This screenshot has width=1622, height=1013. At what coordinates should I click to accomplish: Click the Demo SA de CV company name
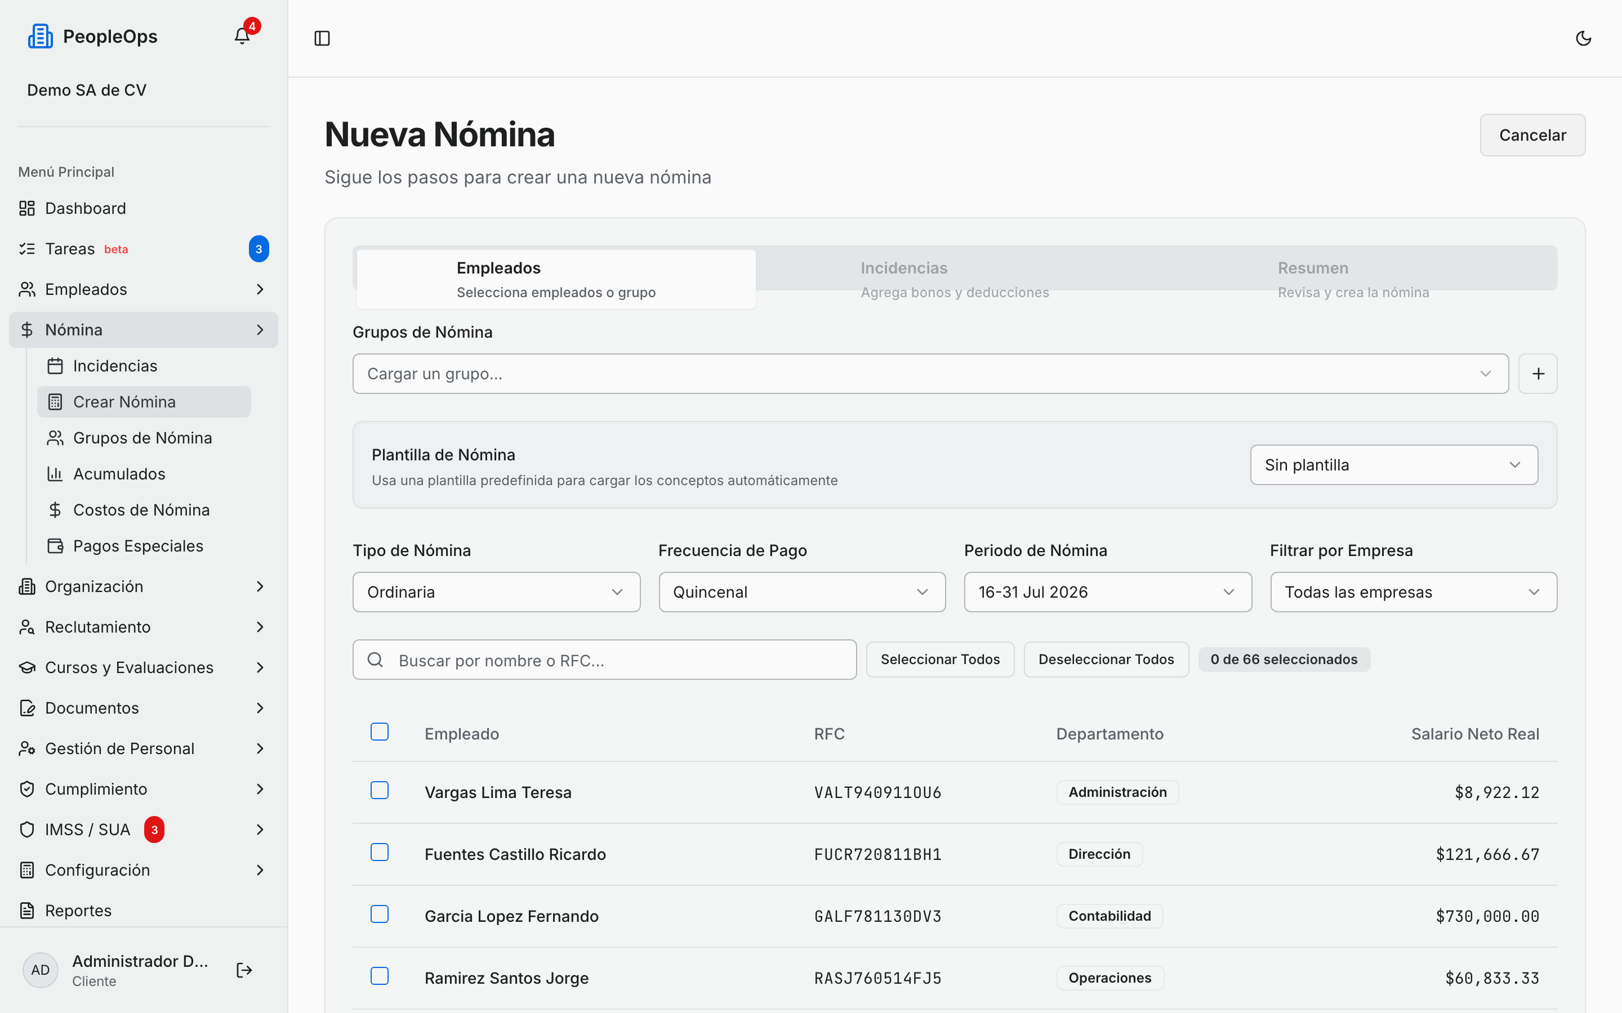tap(87, 90)
